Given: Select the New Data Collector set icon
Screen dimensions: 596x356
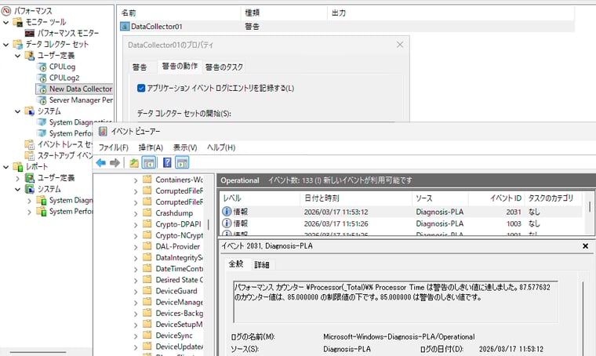Looking at the screenshot, I should click(x=42, y=89).
